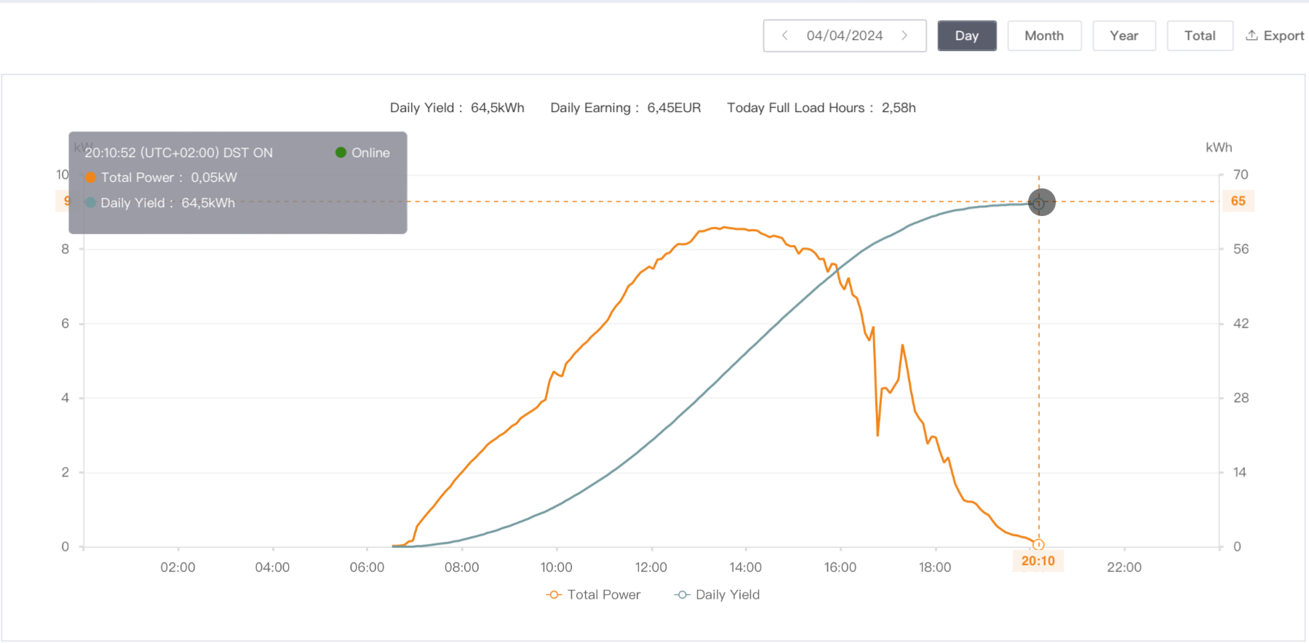Advance to the next day with right chevron
Viewport: 1309px width, 643px height.
[904, 36]
